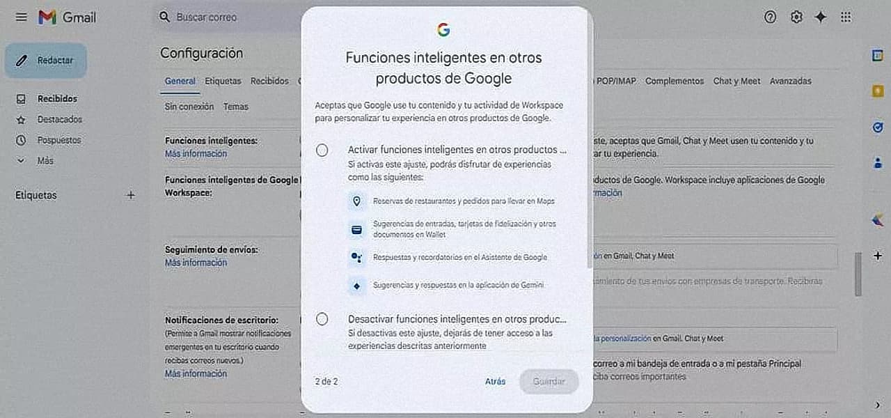
Task: Click the Atrás button in dialog
Action: click(x=495, y=382)
